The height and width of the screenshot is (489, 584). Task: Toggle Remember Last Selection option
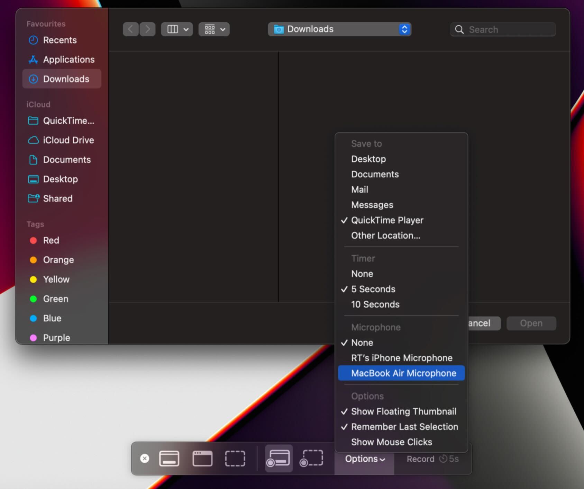coord(401,427)
